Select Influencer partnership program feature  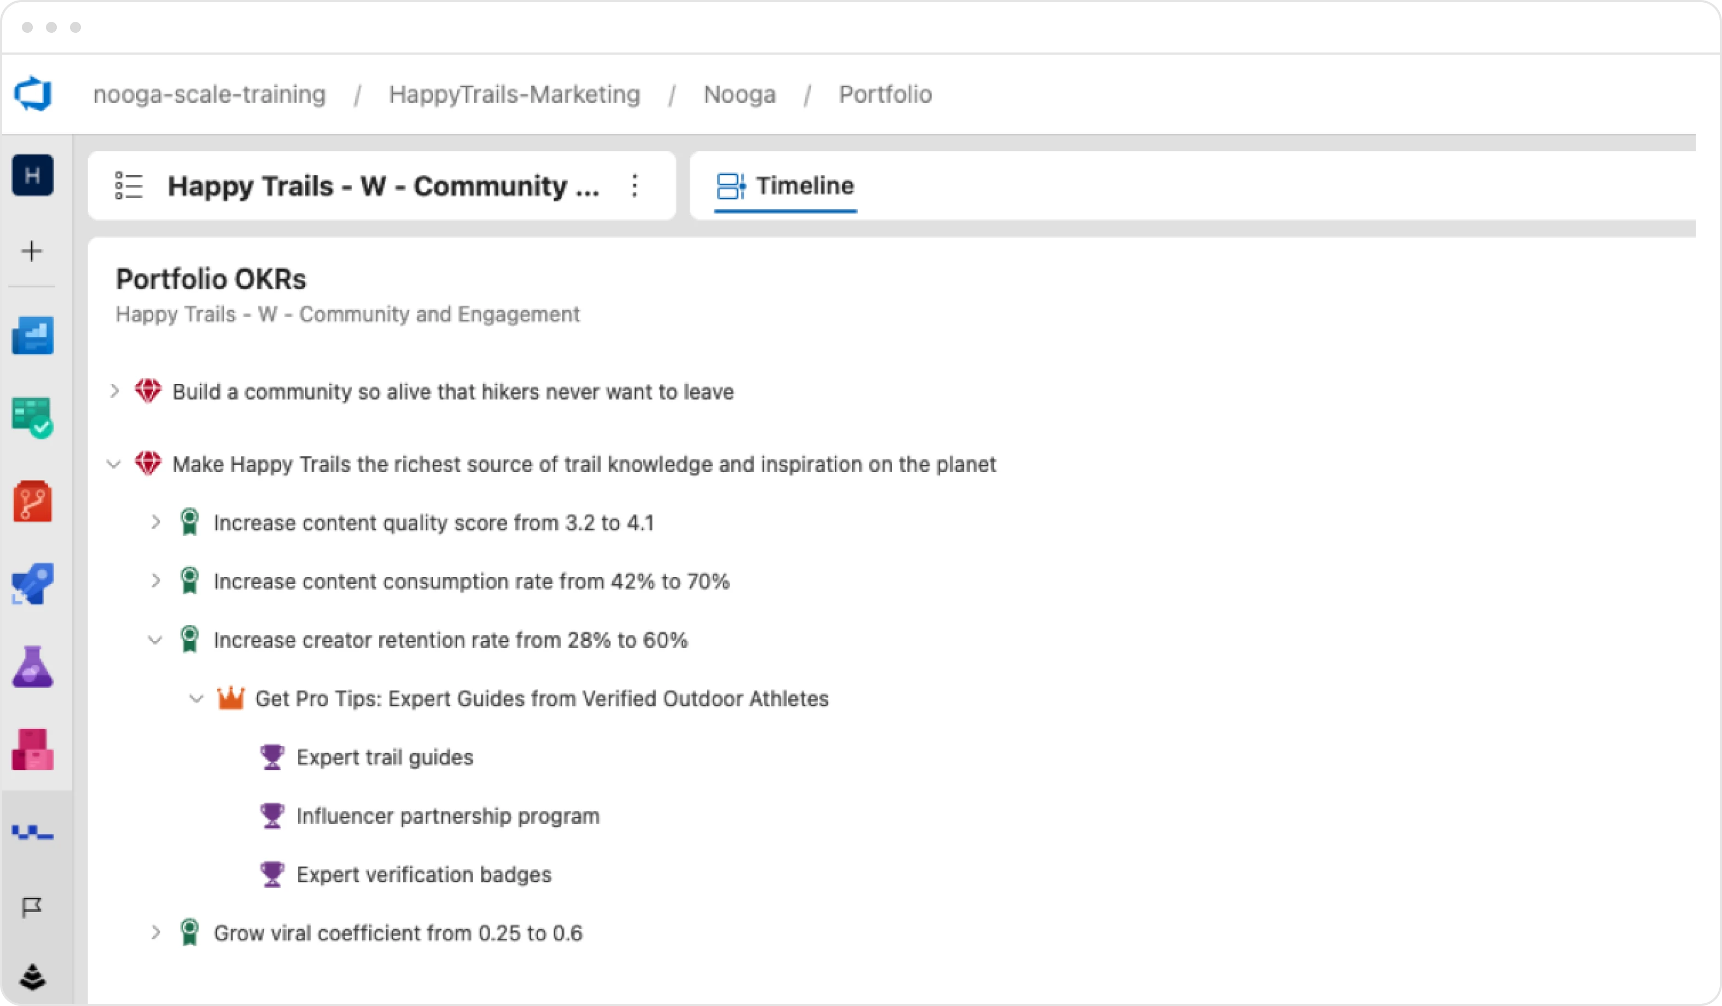[x=448, y=816]
